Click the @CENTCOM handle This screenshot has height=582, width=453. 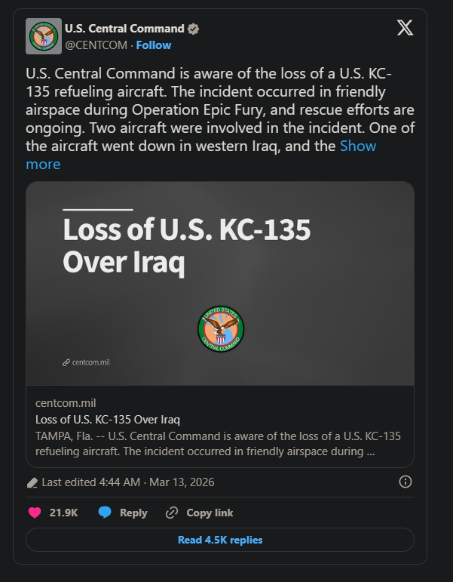click(x=96, y=45)
